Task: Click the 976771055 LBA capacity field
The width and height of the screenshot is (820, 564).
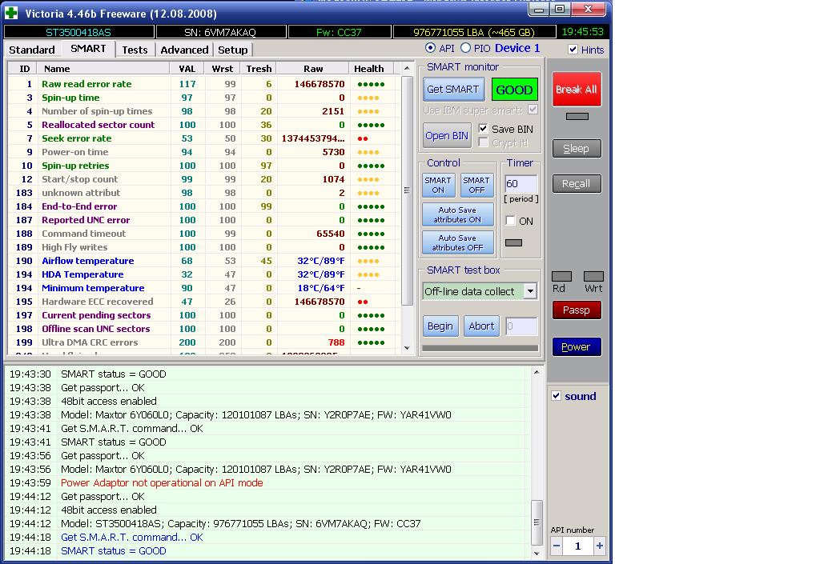Action: point(474,32)
